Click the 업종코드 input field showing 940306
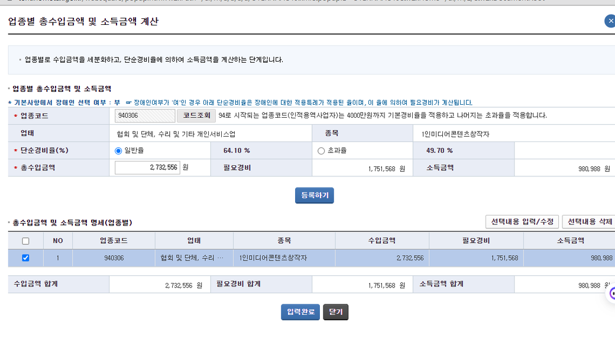This screenshot has height=351, width=615. 145,115
